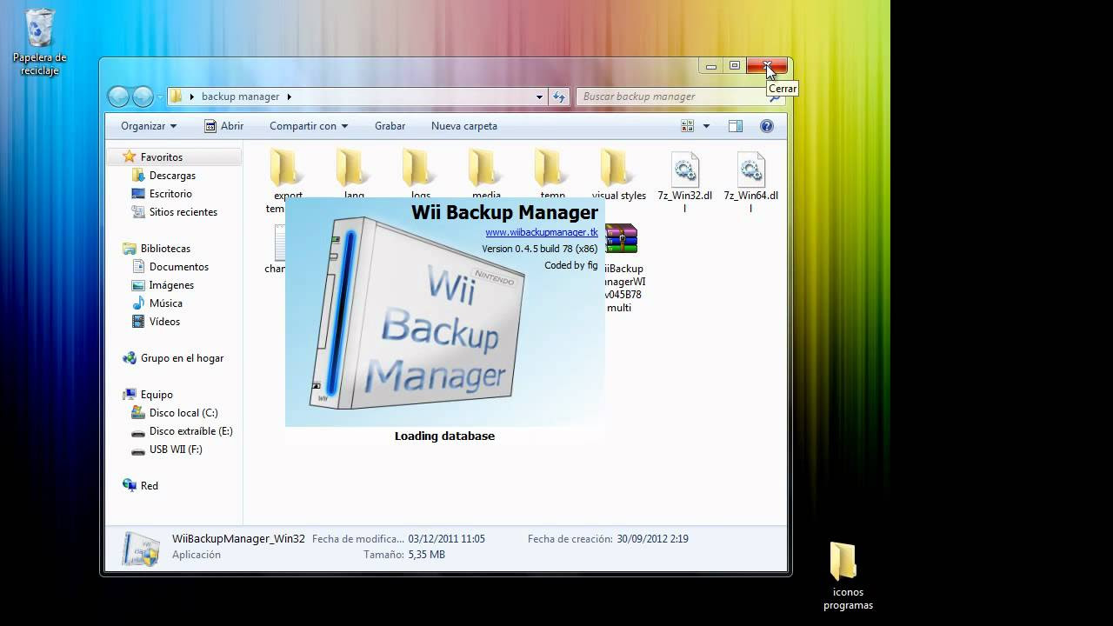Open the Vídeos library
Viewport: 1113px width, 626px height.
click(x=164, y=322)
